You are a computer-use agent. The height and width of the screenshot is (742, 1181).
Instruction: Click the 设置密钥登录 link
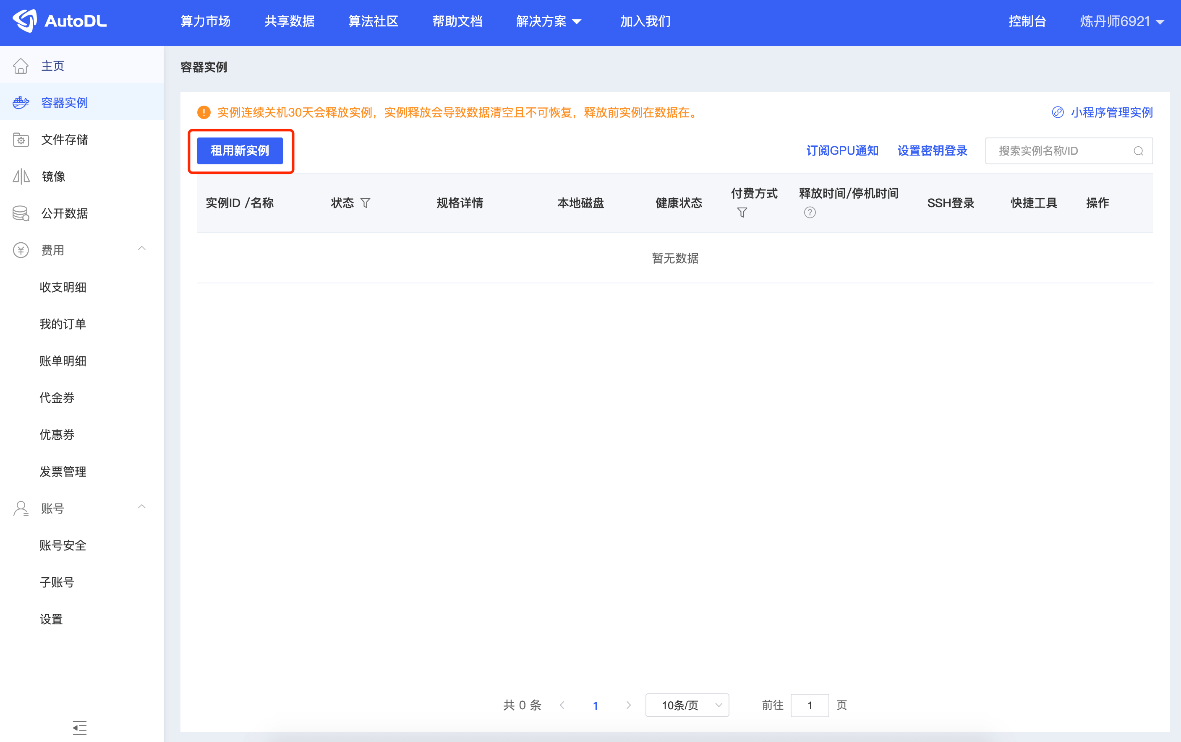click(932, 151)
